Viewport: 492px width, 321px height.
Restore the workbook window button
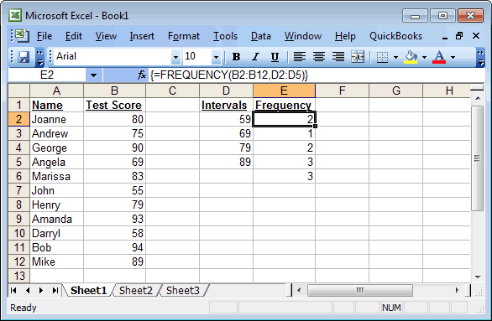459,36
